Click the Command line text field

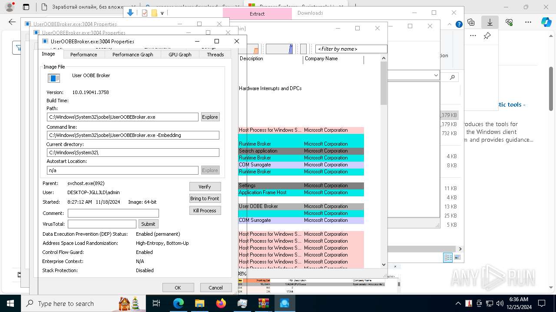coord(133,135)
